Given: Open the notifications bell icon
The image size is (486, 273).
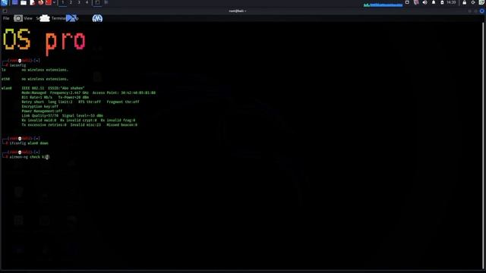Looking at the screenshot, I should (x=434, y=2).
